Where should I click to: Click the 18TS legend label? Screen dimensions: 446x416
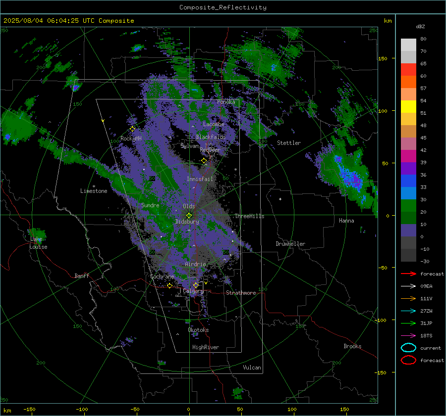[x=426, y=336]
